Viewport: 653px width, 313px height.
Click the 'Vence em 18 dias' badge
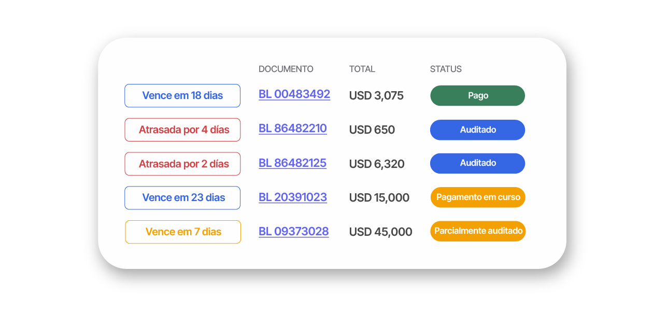coord(182,96)
